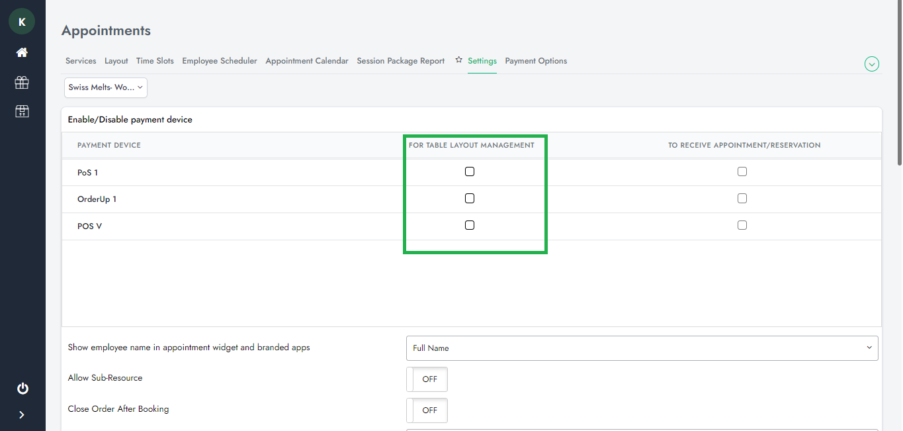Image resolution: width=903 pixels, height=431 pixels.
Task: Enable appointment/reservation for POS V
Action: point(742,225)
